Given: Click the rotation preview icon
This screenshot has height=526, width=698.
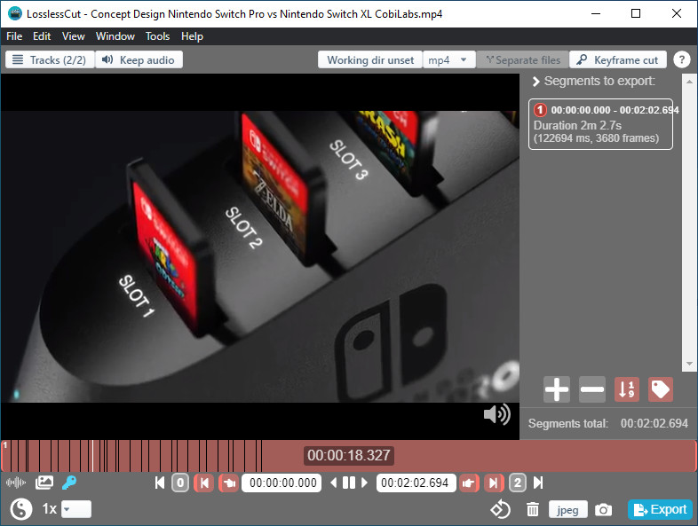Looking at the screenshot, I should pyautogui.click(x=500, y=509).
